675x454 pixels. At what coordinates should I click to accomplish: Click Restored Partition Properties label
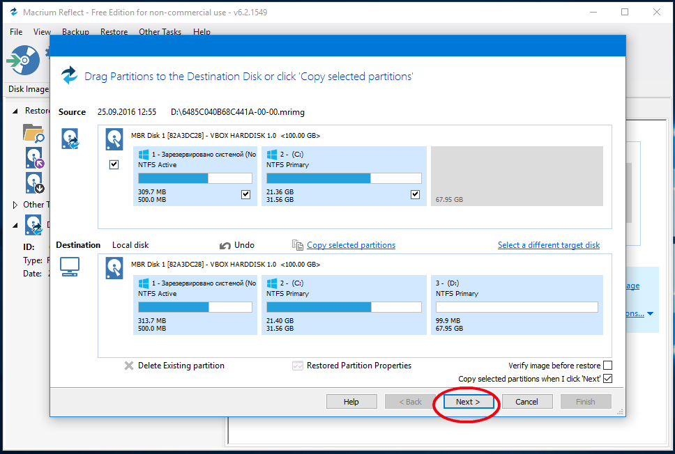click(359, 366)
